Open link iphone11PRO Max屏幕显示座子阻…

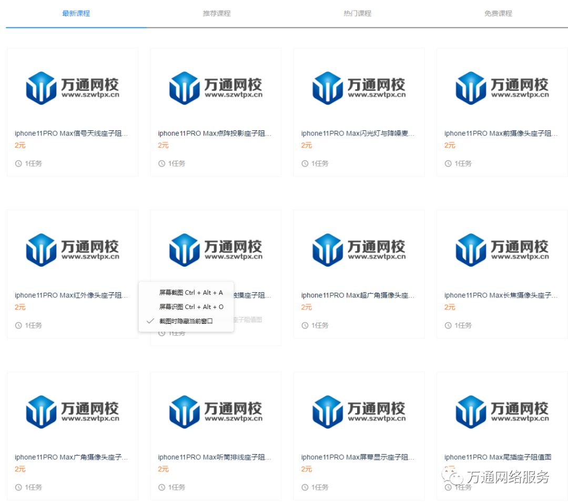pyautogui.click(x=358, y=457)
